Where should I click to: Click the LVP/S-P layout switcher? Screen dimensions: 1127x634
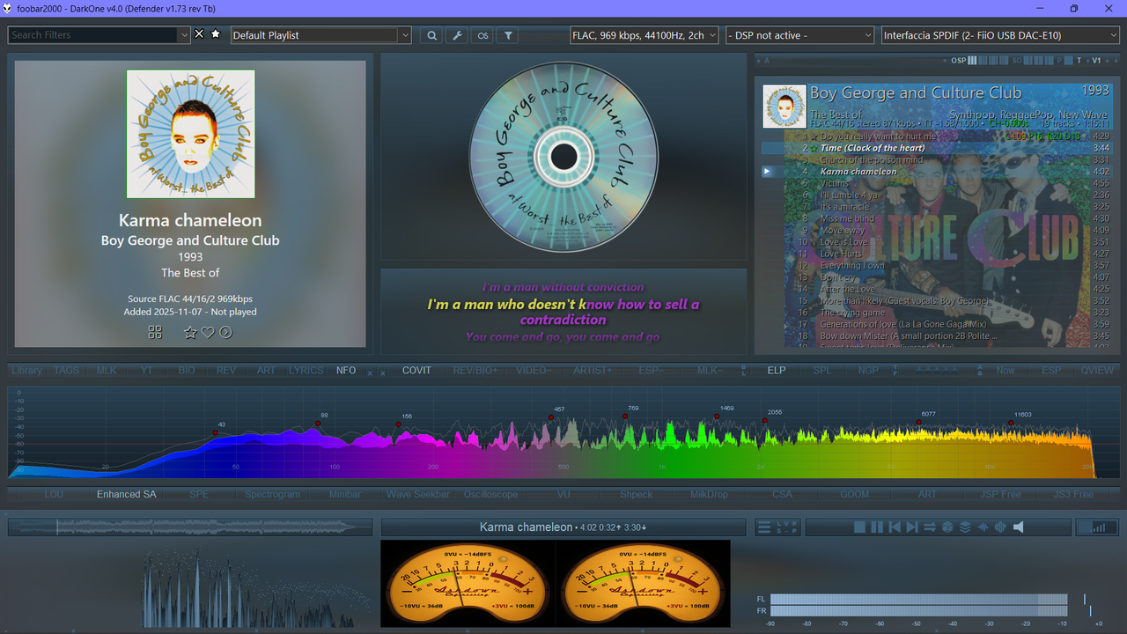(x=787, y=527)
